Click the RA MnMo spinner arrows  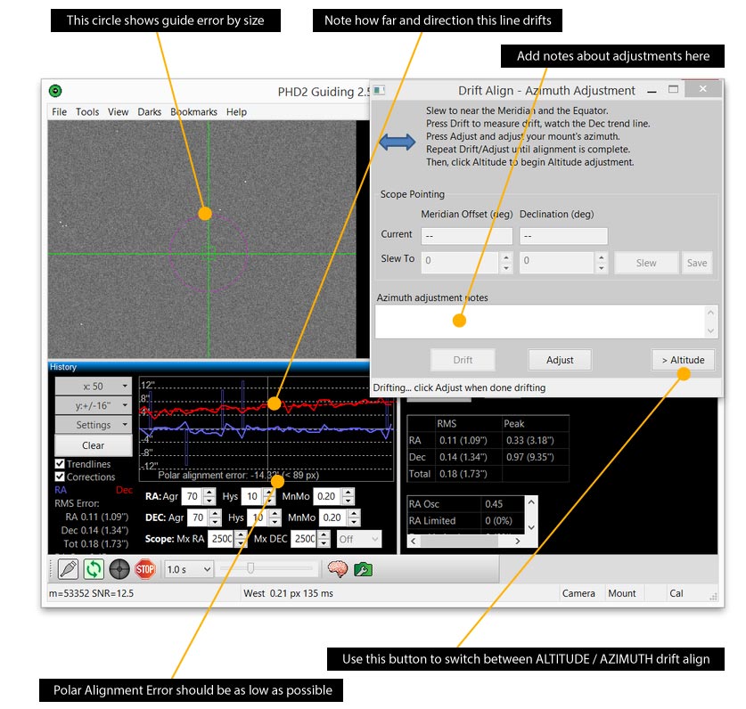pos(348,496)
